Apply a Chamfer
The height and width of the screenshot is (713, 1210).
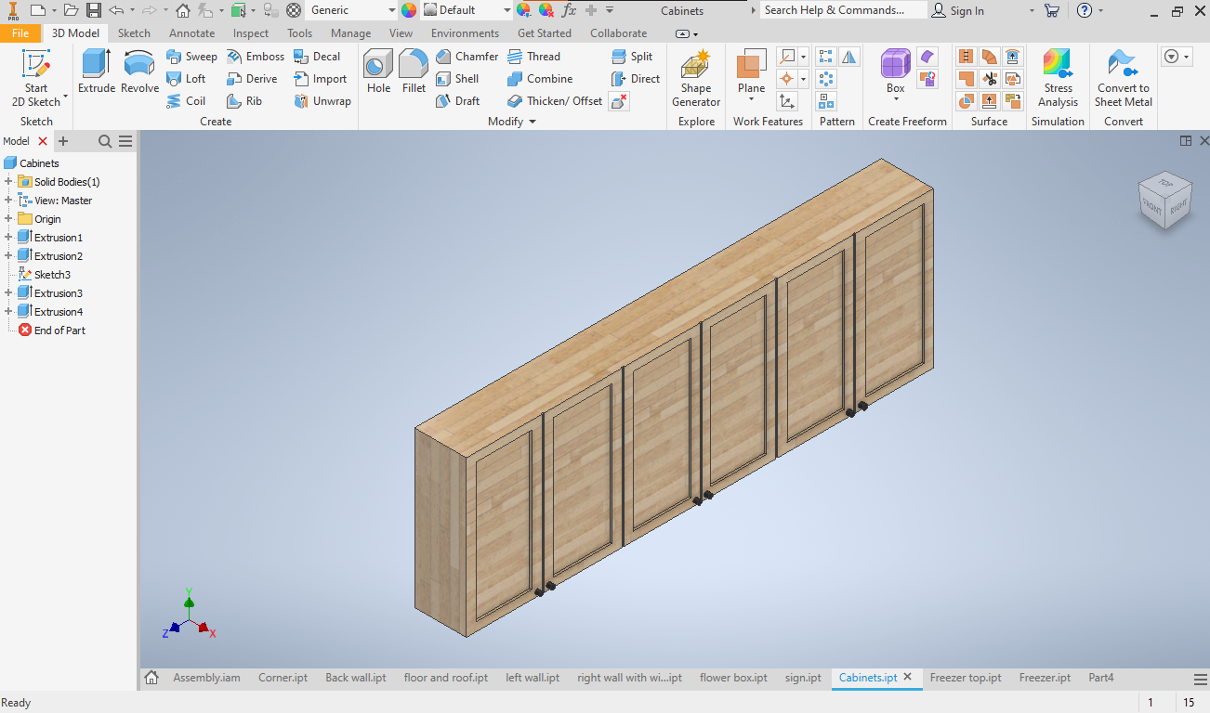[467, 57]
